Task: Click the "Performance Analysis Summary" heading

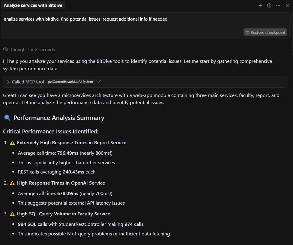Action: 59,118
